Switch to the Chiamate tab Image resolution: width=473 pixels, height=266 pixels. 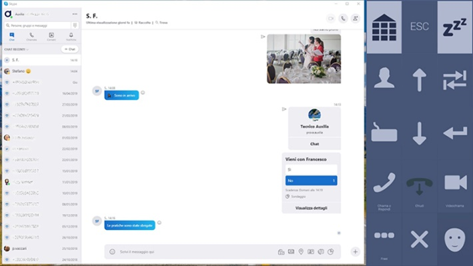(31, 37)
